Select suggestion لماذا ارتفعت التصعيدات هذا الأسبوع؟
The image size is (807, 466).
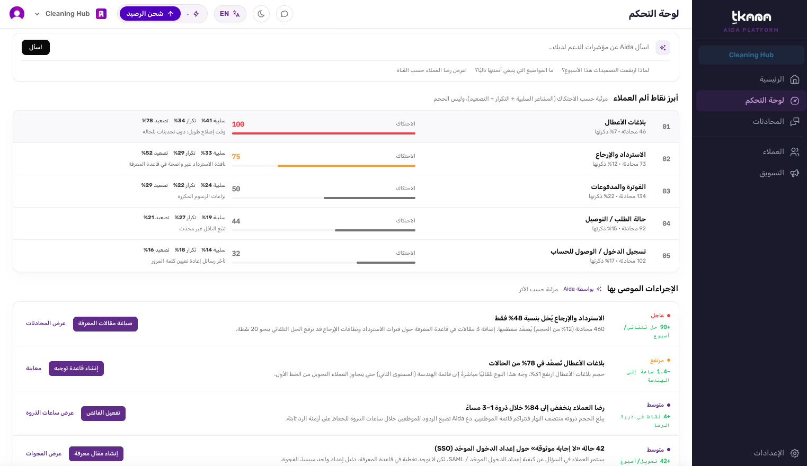(606, 70)
